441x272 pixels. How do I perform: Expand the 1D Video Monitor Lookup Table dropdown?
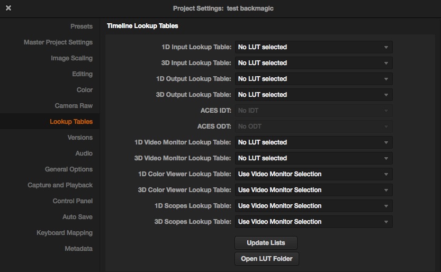tap(313, 142)
